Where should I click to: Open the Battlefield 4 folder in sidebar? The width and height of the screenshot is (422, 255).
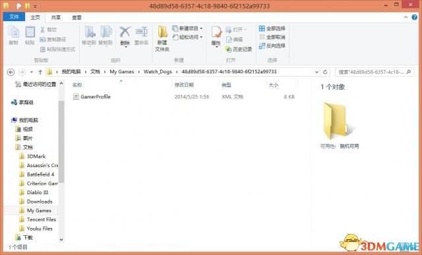tap(37, 174)
